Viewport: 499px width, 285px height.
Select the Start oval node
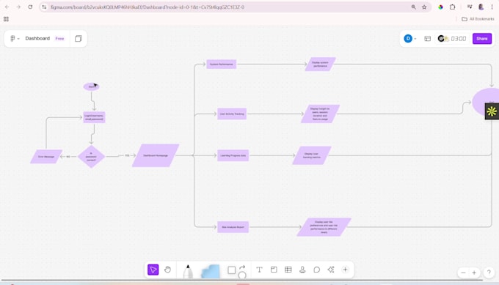91,86
